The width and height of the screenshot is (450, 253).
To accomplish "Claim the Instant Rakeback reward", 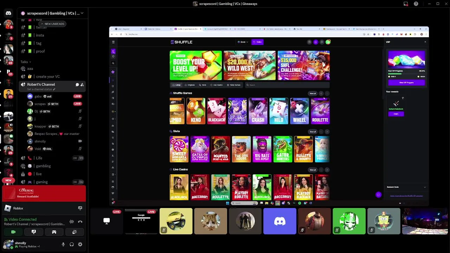I will tap(396, 114).
